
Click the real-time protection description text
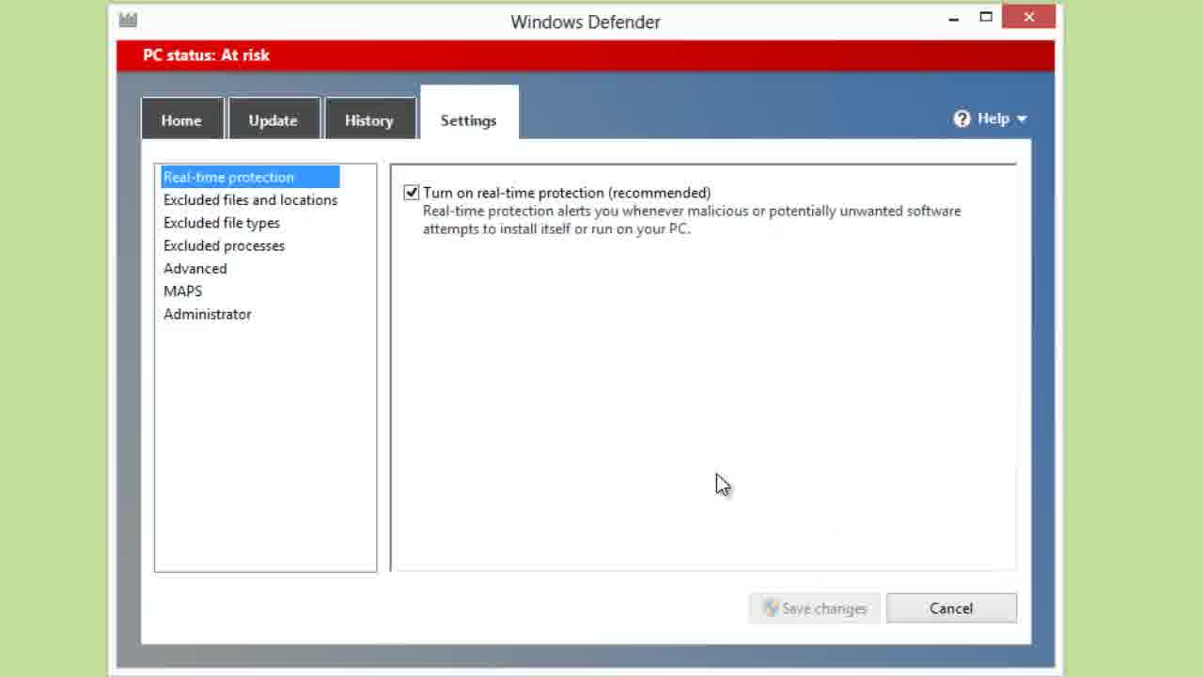click(x=692, y=220)
